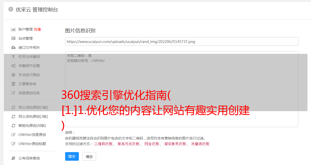
Task: Open 采集细节设置 in the sidebar
Action: pos(29,66)
